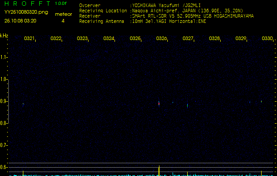277x176 pixels.
Task: Select the 0330 time label
Action: coord(267,39)
